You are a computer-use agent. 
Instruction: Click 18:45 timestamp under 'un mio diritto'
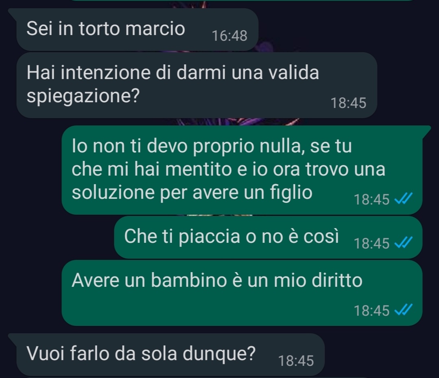[x=371, y=310]
